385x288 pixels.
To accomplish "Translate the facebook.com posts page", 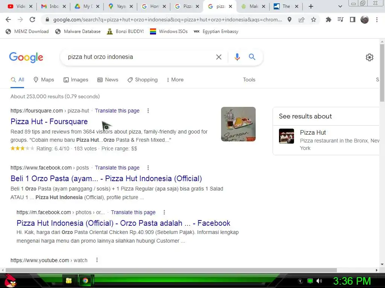I will click(x=117, y=168).
